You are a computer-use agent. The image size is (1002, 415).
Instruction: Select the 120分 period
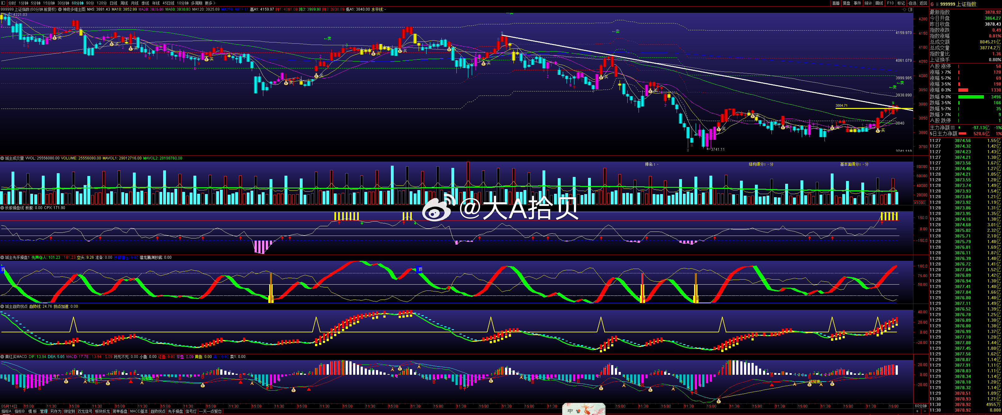tap(102, 3)
